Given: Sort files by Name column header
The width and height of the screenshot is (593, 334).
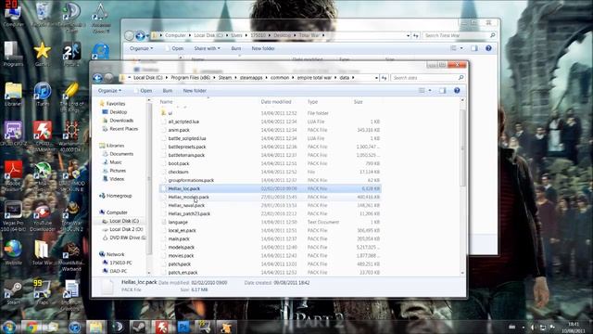Looking at the screenshot, I should (208, 102).
